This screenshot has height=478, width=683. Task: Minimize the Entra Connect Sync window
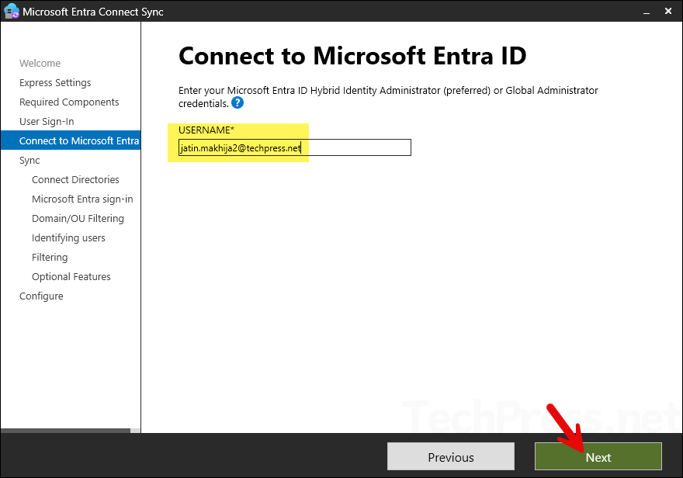tap(647, 12)
